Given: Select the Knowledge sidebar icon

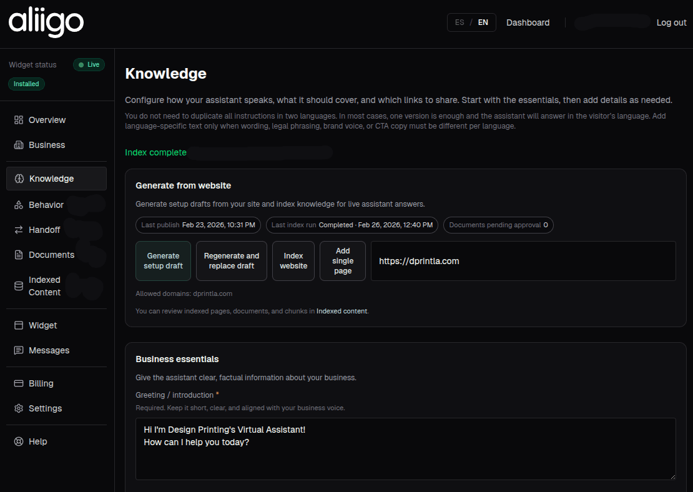Looking at the screenshot, I should (19, 178).
